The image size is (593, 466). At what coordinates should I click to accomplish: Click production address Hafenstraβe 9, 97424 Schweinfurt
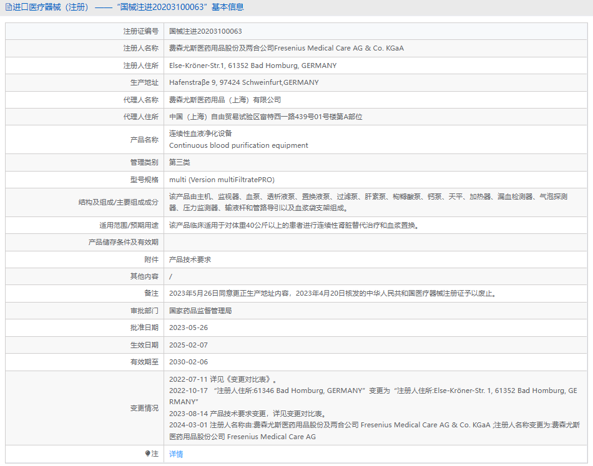pos(244,82)
